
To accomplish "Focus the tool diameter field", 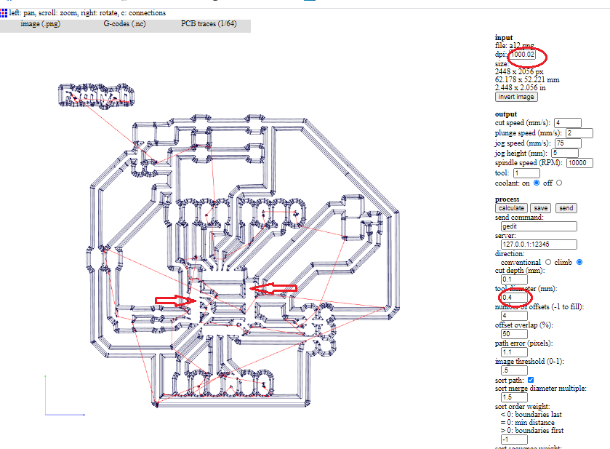I will click(514, 298).
